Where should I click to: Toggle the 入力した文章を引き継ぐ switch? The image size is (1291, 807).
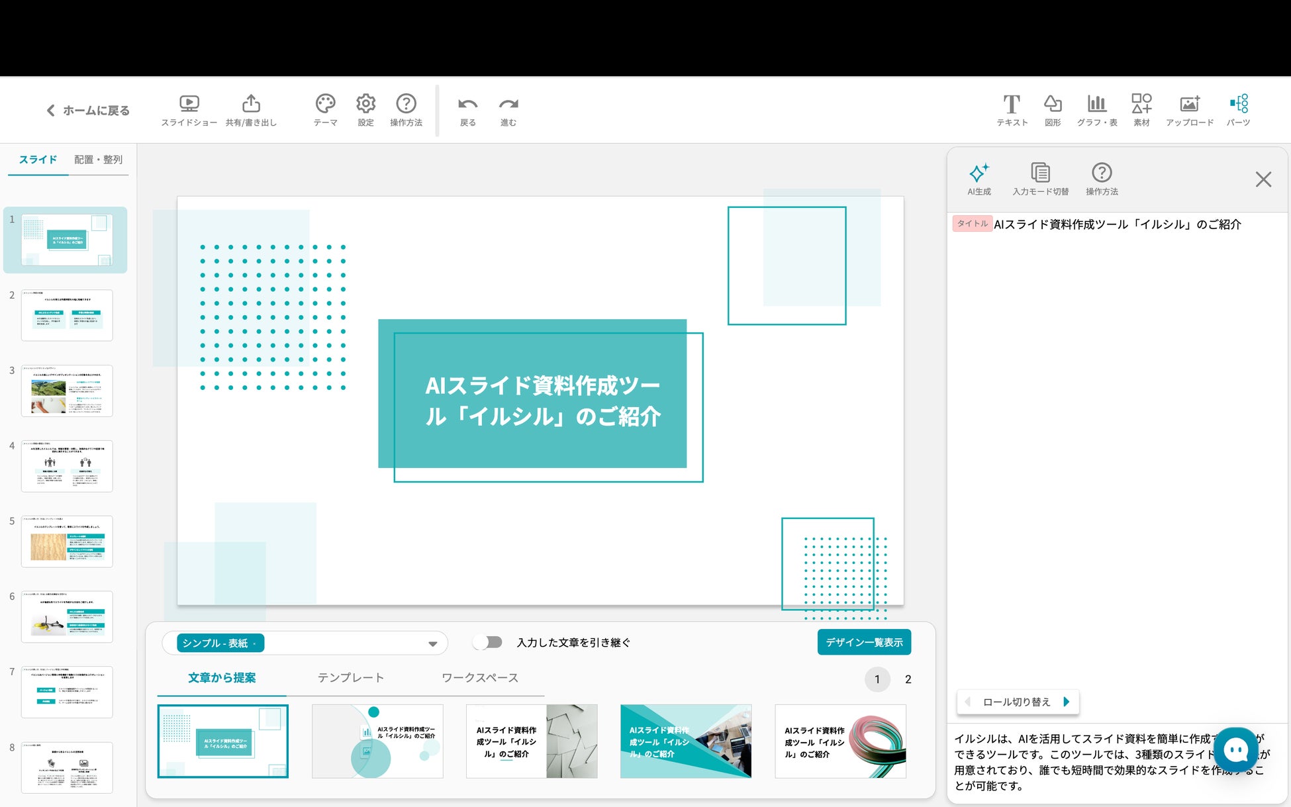[488, 642]
